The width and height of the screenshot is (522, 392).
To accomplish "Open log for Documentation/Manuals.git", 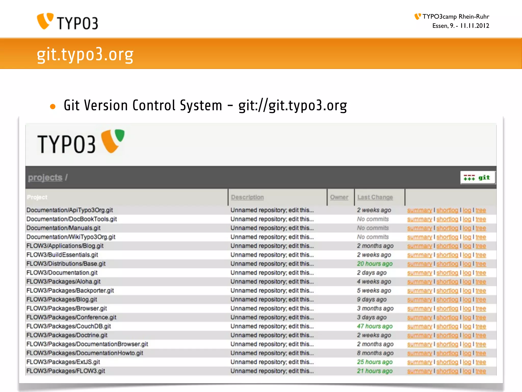I will pyautogui.click(x=467, y=228).
